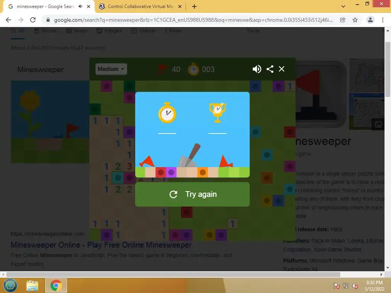Click the network tray icon
Viewport: 391px width, 293px height.
pyautogui.click(x=346, y=285)
